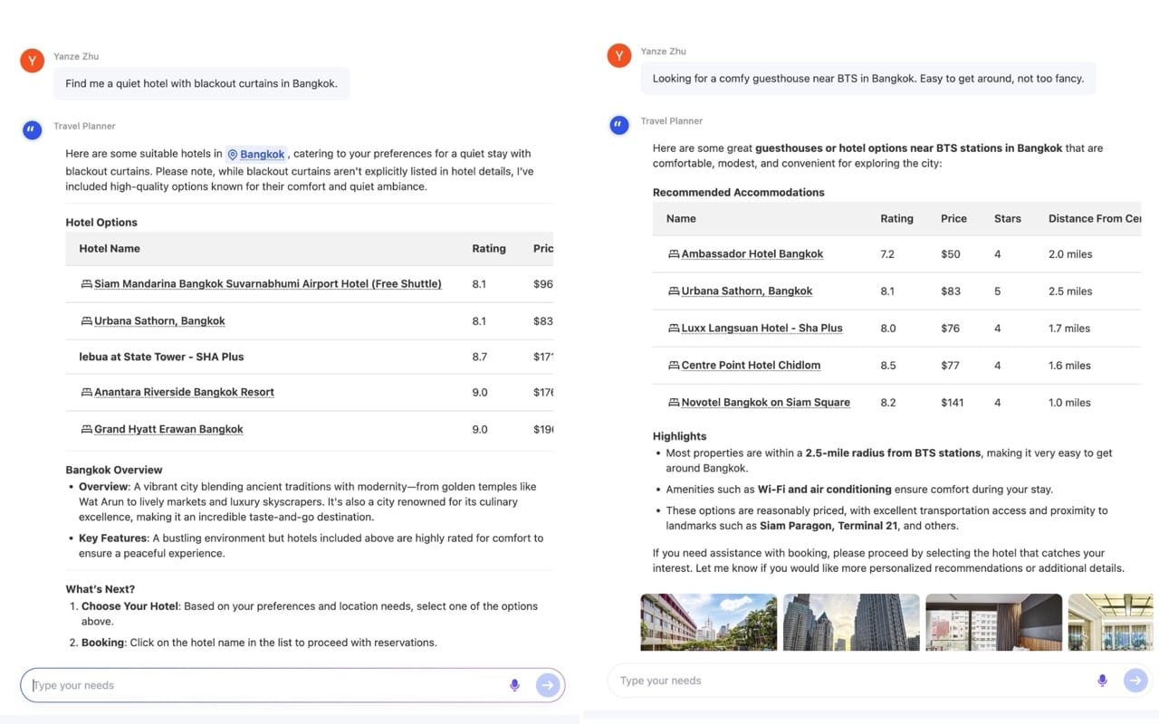Open Urbana Sathorn link in left table
The width and height of the screenshot is (1159, 724).
[159, 321]
